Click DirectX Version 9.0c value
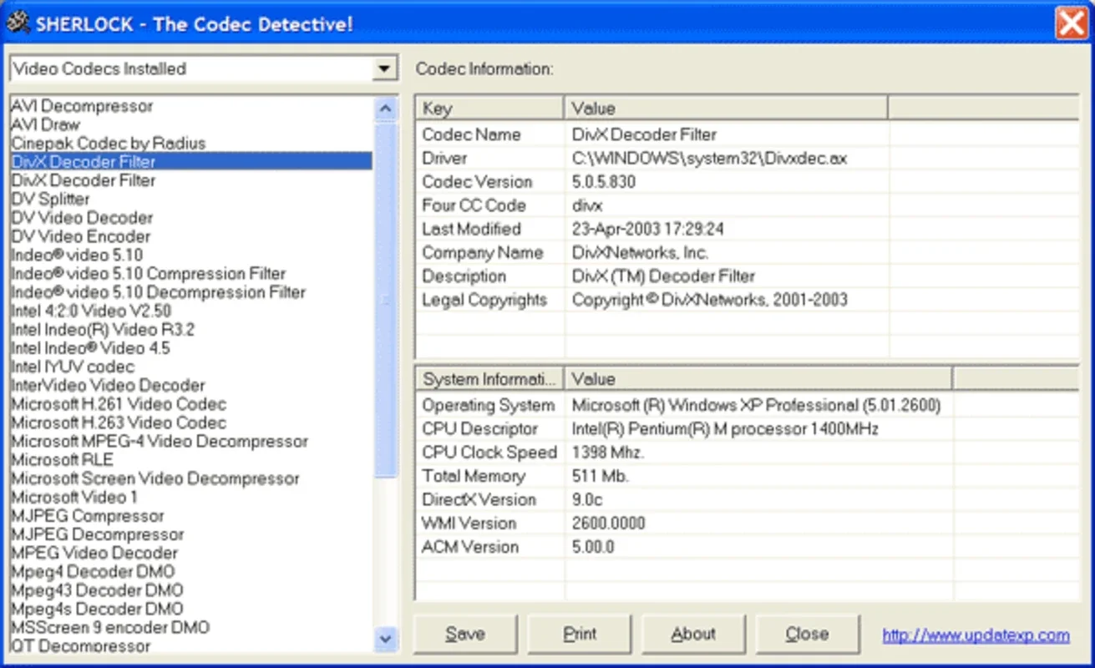Screen dimensions: 1095x668 [x=587, y=499]
